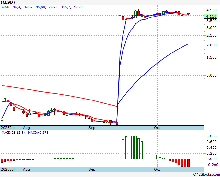Click the 0.600 MACD axis label
Image resolution: width=220 pixels, height=177 pixels.
[212, 142]
